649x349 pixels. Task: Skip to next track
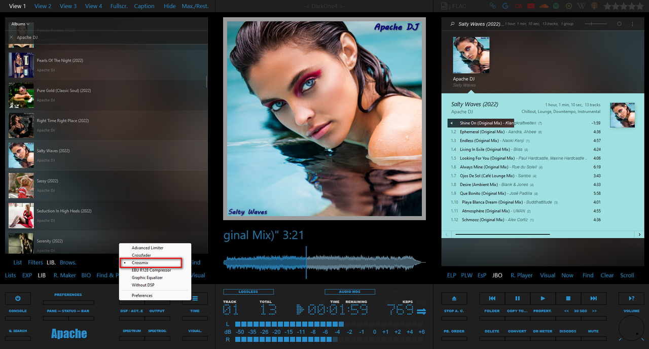(594, 298)
